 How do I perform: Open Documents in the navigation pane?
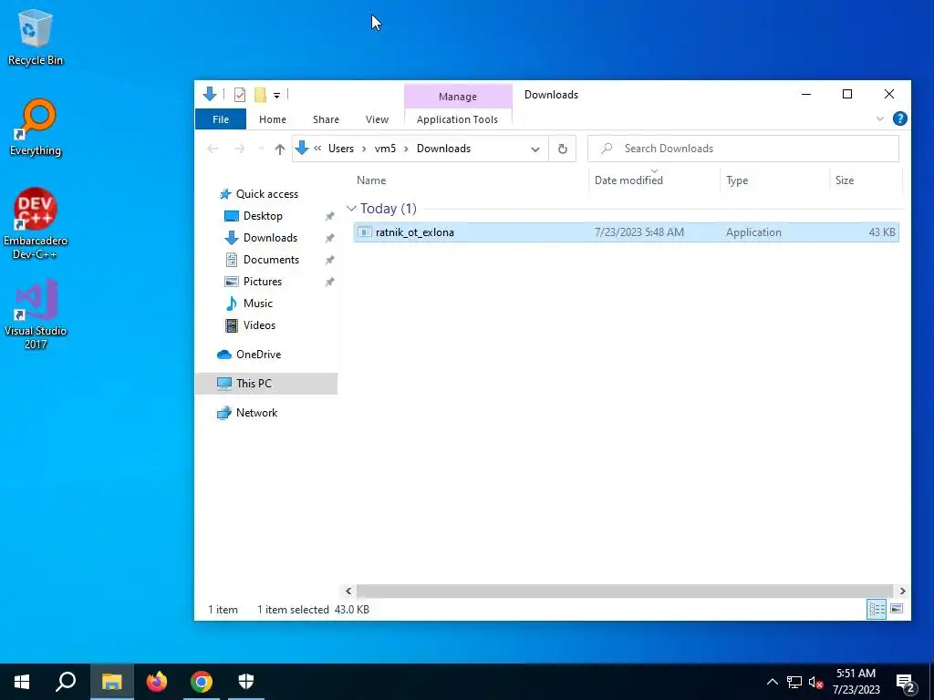click(x=271, y=260)
